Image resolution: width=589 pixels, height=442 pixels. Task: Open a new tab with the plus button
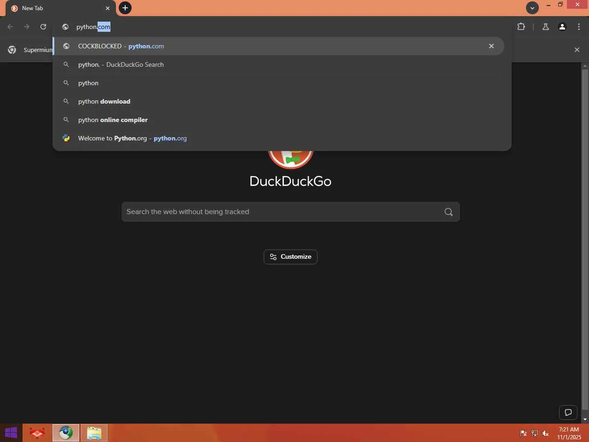pos(125,8)
